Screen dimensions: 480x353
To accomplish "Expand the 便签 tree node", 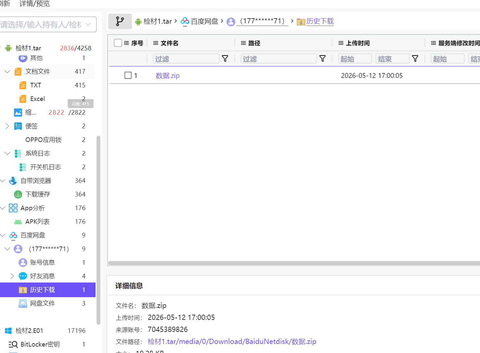I will [7, 126].
